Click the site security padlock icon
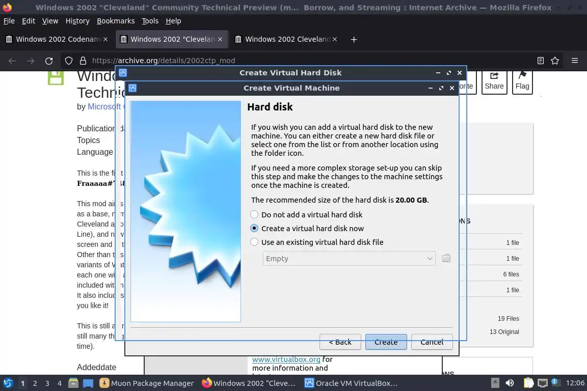Image resolution: width=587 pixels, height=391 pixels. coord(83,61)
